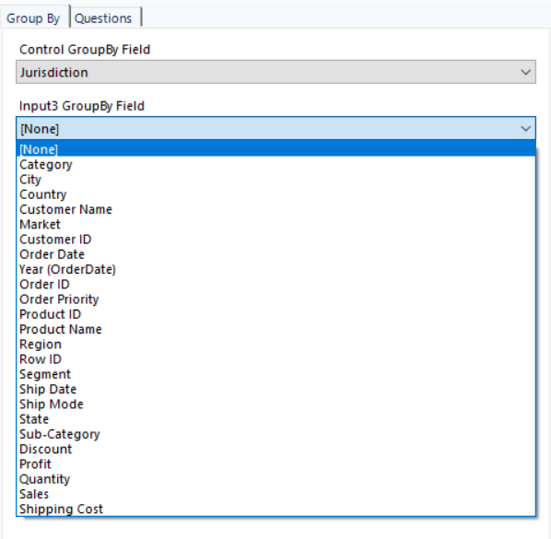The width and height of the screenshot is (551, 539).
Task: Pick Product Name field
Action: coord(275,329)
